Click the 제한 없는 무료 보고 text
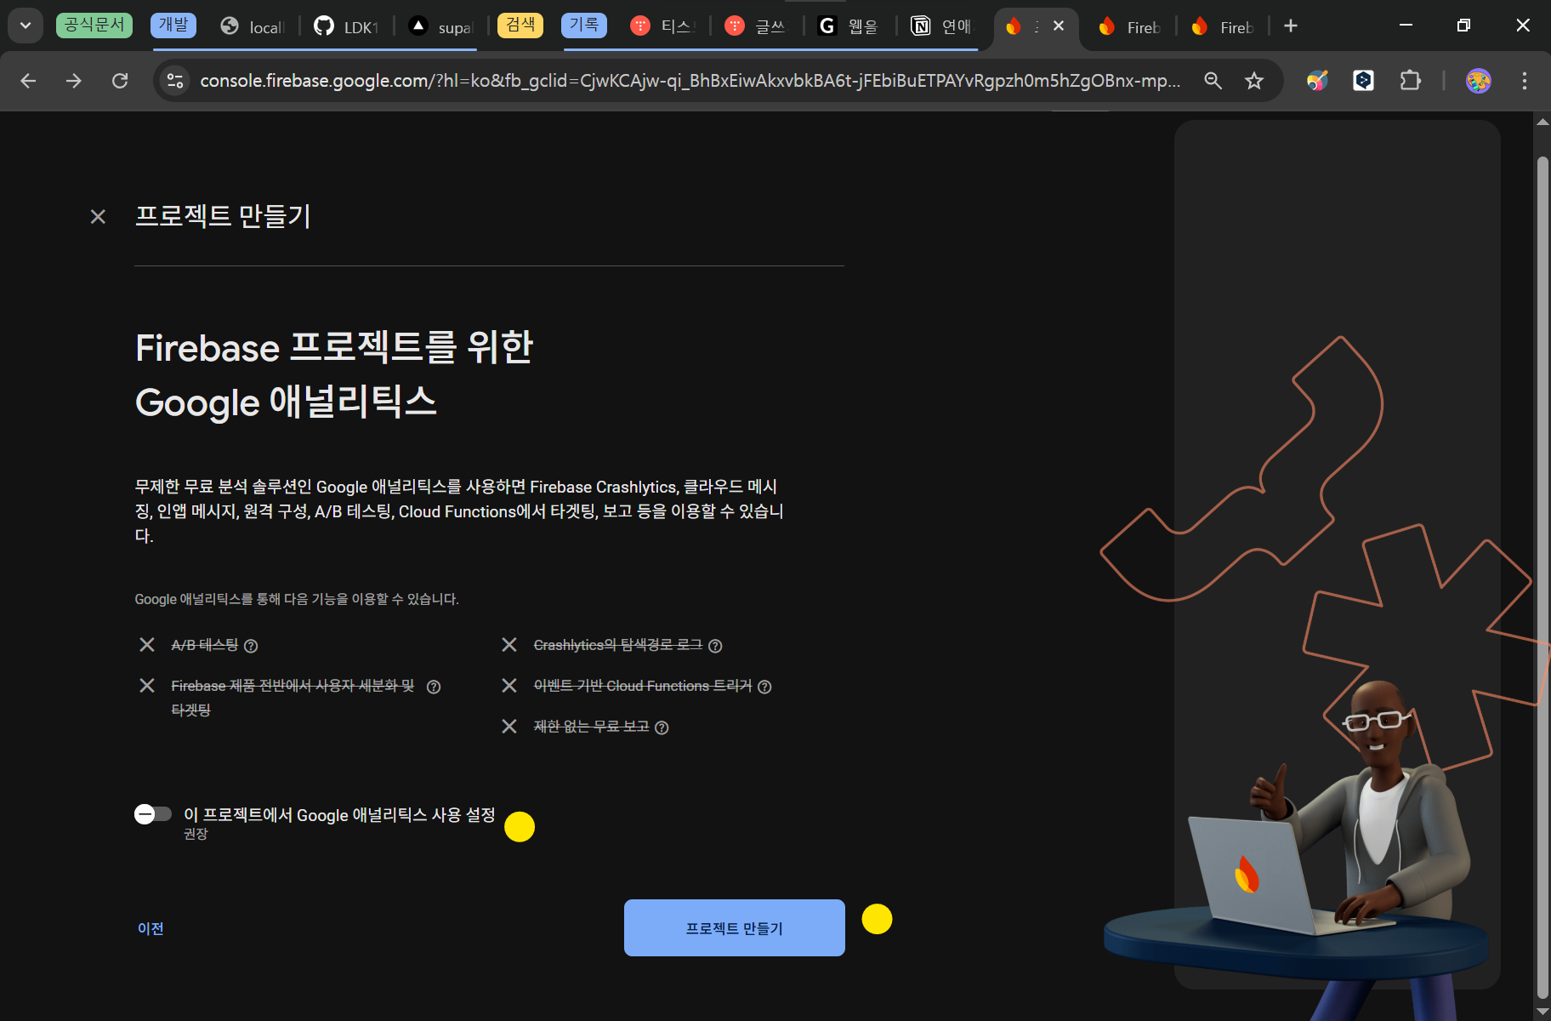 click(x=591, y=727)
